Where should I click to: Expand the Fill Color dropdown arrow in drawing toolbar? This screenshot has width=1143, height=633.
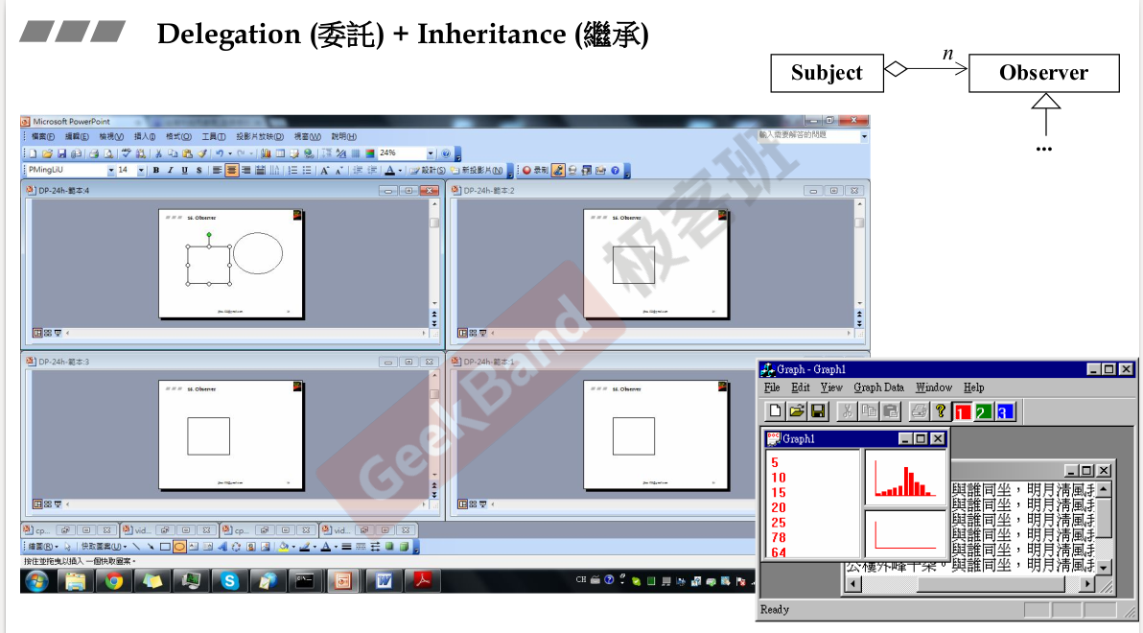(x=293, y=547)
